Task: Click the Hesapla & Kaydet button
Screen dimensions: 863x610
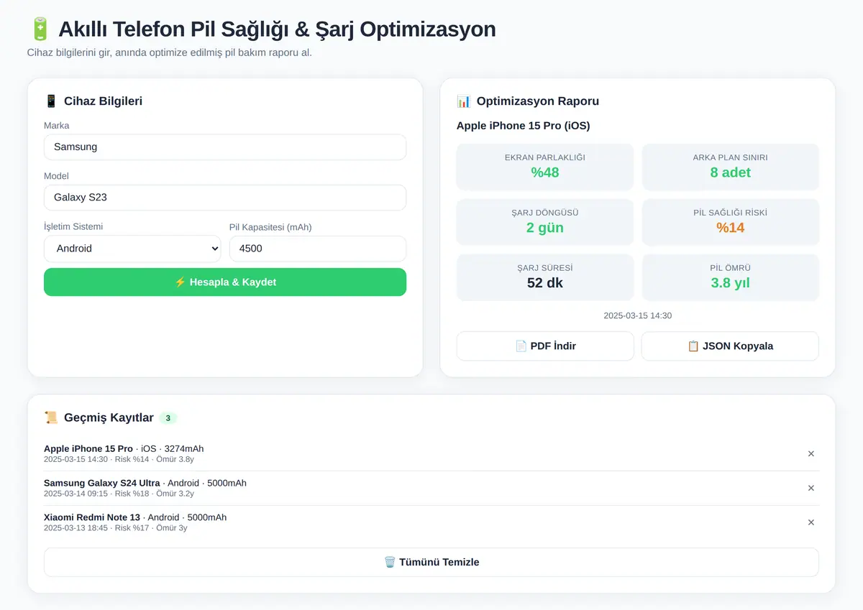Action: [x=225, y=282]
